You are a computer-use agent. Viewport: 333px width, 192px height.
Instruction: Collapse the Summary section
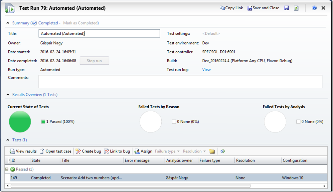(8, 23)
